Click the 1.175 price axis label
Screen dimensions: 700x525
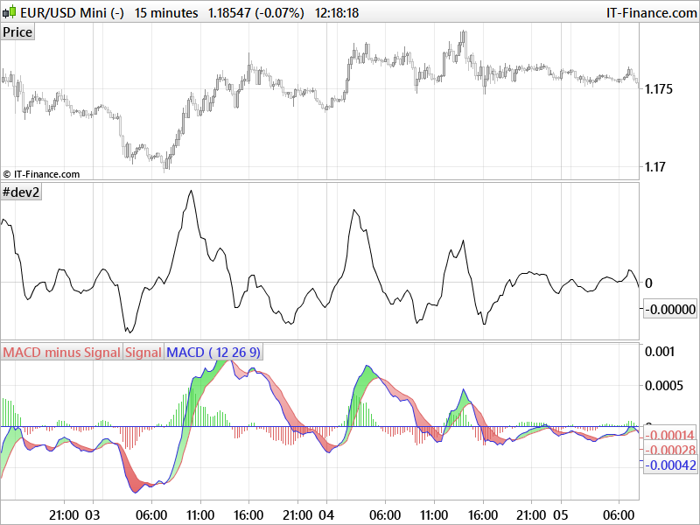pyautogui.click(x=659, y=89)
